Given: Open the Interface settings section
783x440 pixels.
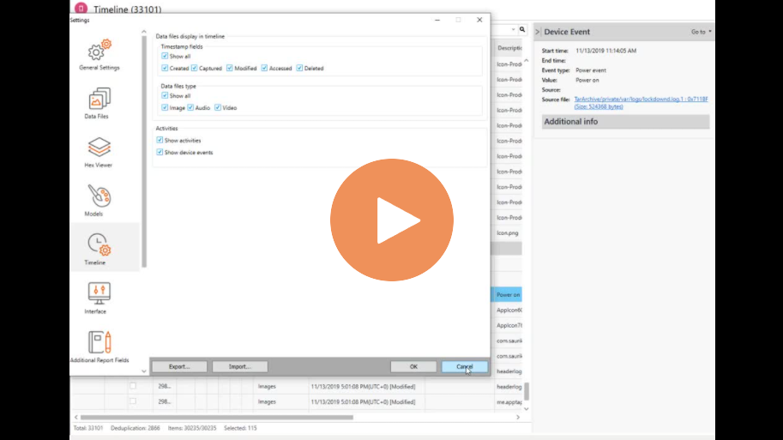Looking at the screenshot, I should pyautogui.click(x=99, y=295).
